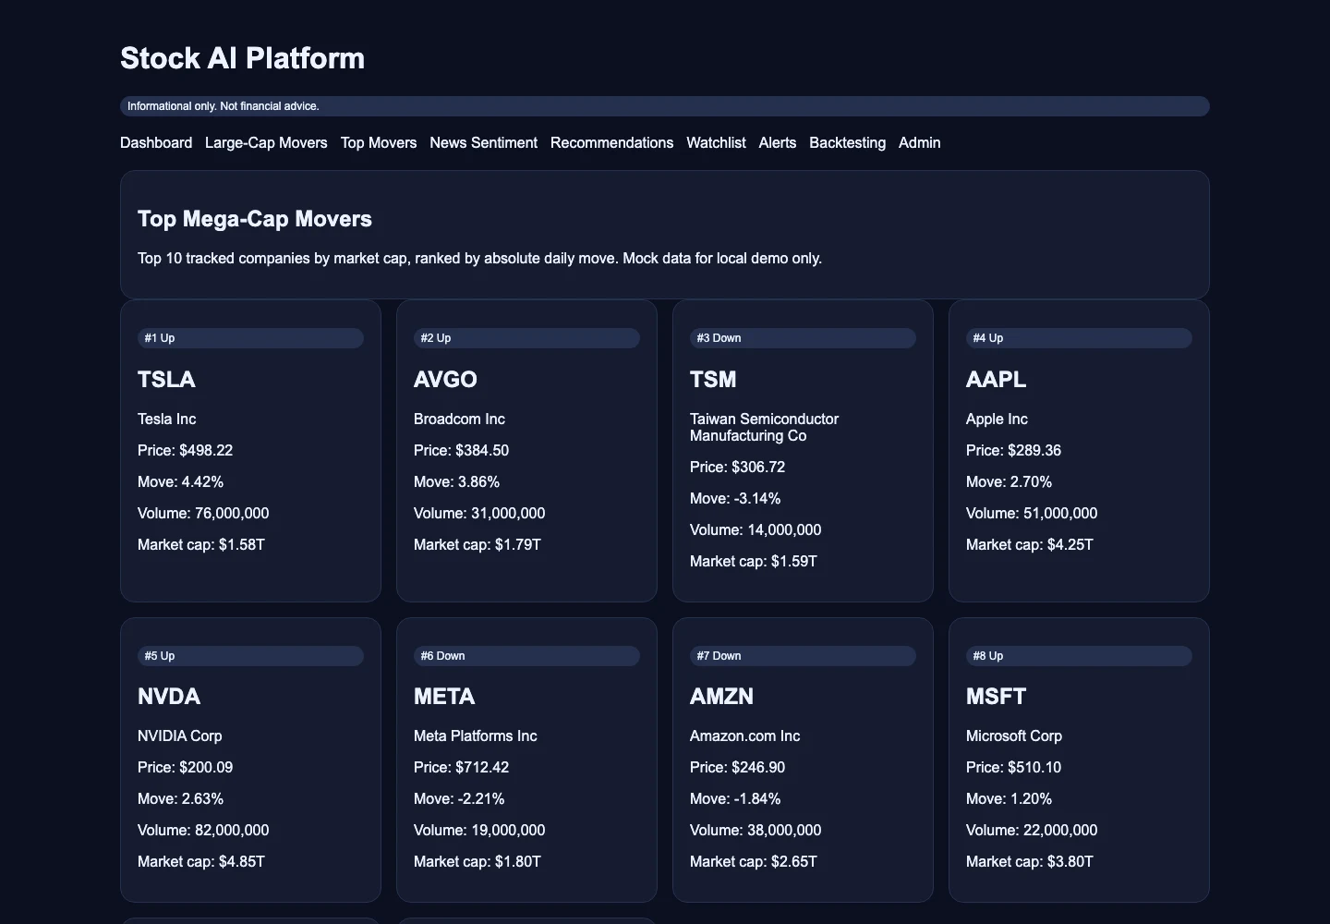Click Move: 4.42% in TSLA card

(181, 482)
